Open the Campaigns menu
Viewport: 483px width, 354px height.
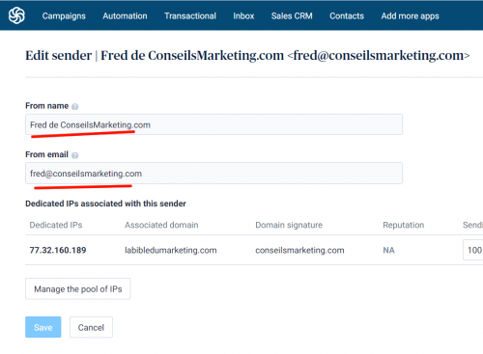click(64, 16)
